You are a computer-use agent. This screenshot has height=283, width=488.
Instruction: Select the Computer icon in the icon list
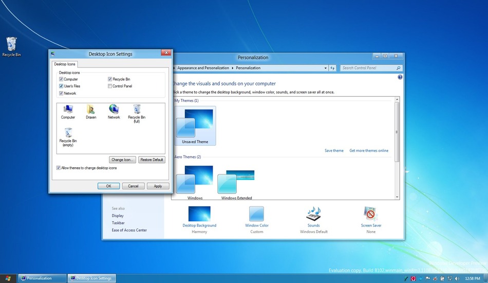pyautogui.click(x=68, y=110)
